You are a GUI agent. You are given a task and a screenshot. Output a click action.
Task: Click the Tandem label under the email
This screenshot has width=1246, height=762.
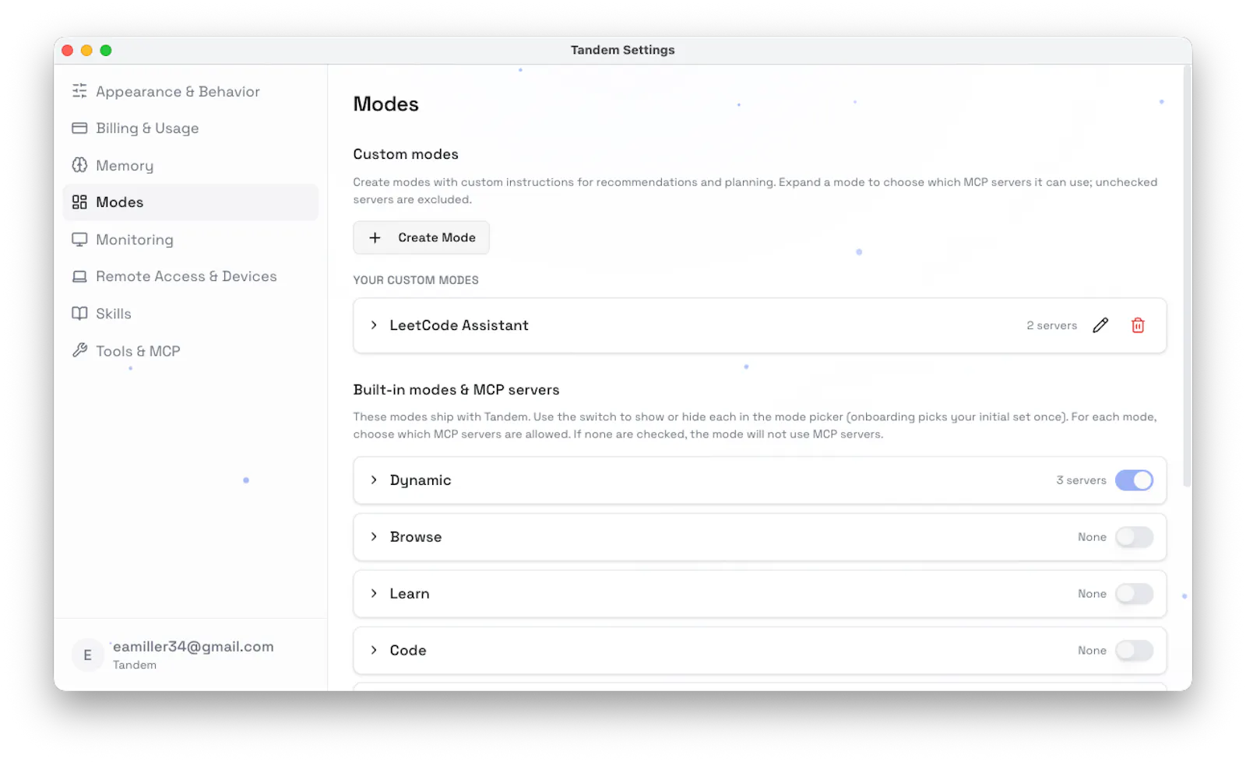(135, 665)
